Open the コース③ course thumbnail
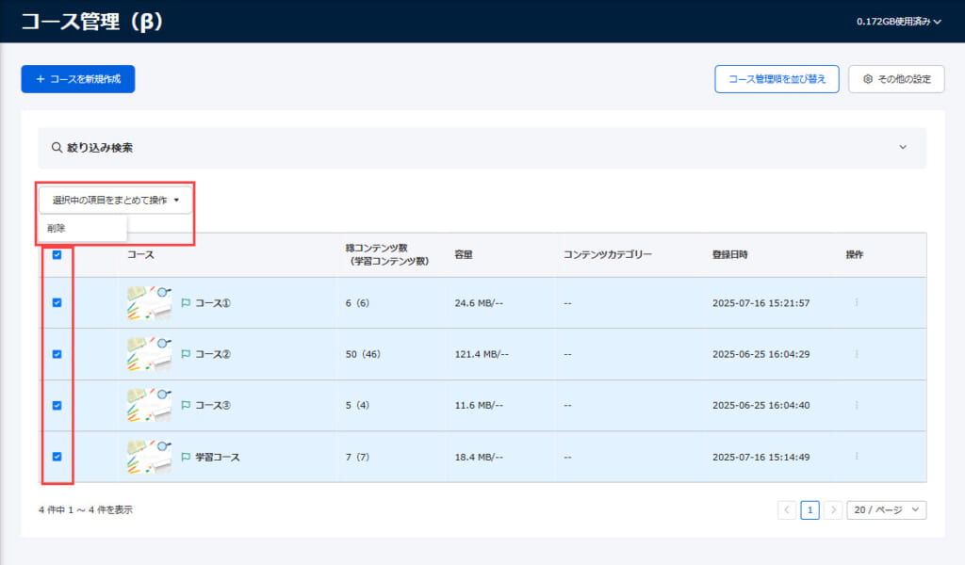965x565 pixels. 150,405
